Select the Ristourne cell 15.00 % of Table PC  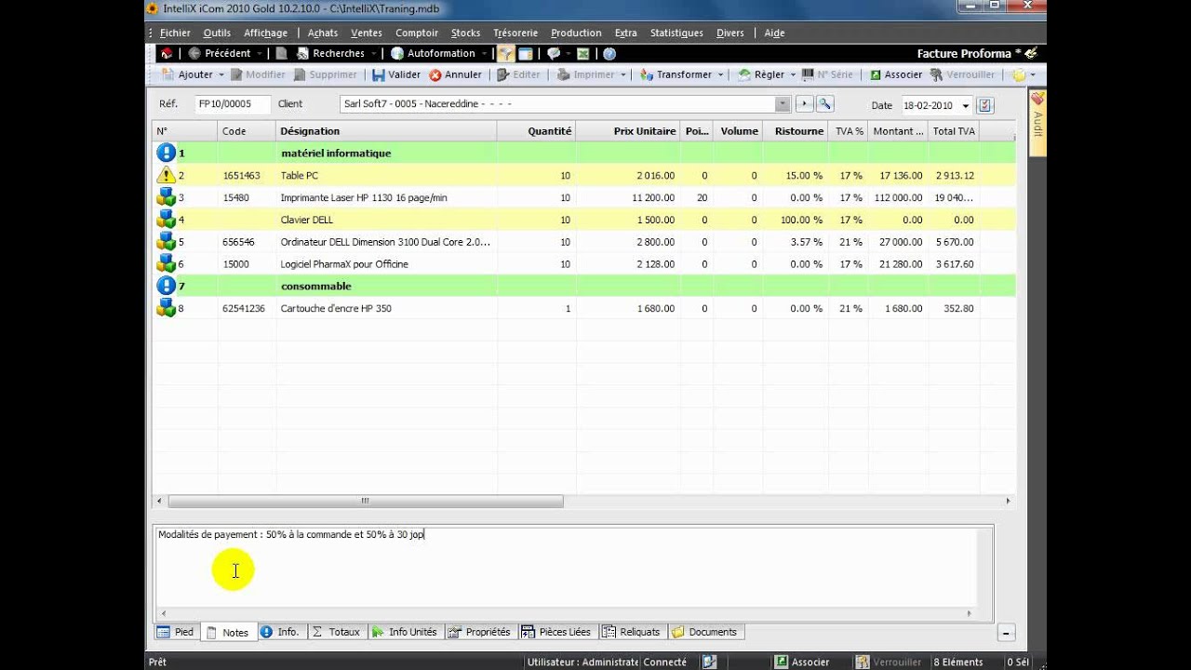(x=795, y=175)
